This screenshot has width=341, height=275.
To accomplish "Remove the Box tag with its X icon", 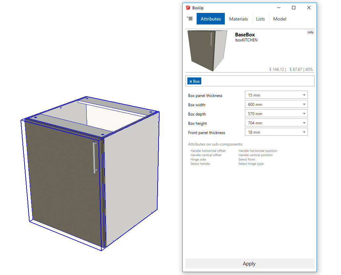I will [x=191, y=81].
